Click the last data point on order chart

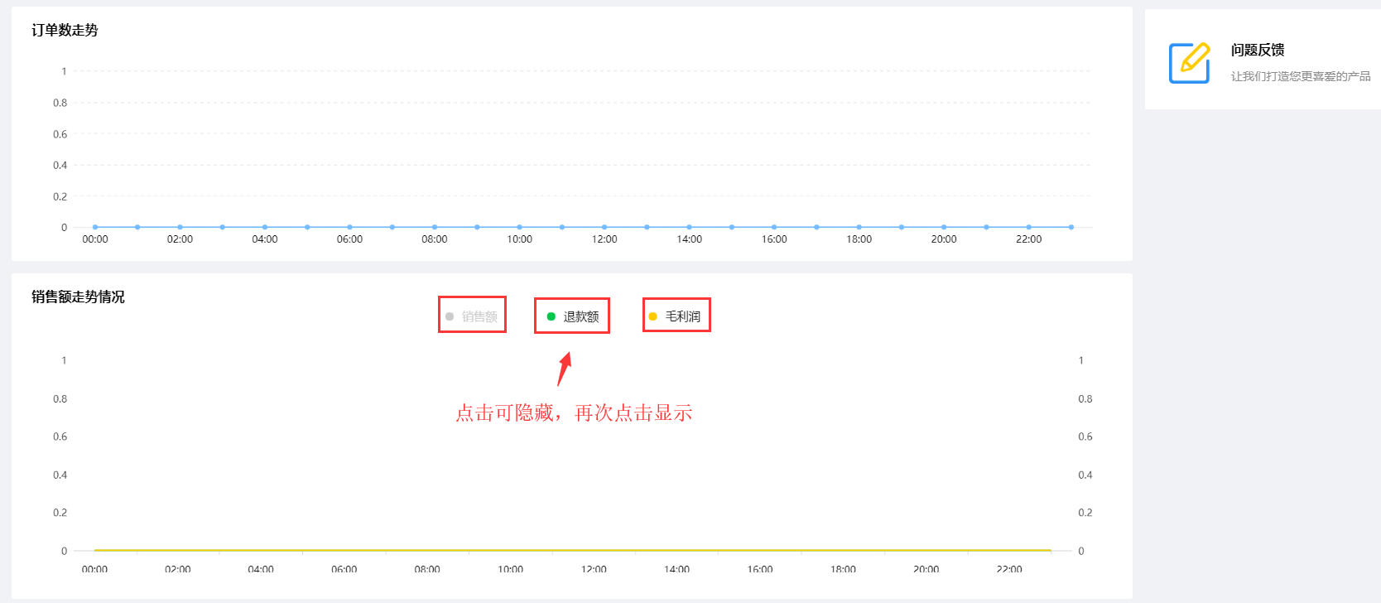point(1071,227)
